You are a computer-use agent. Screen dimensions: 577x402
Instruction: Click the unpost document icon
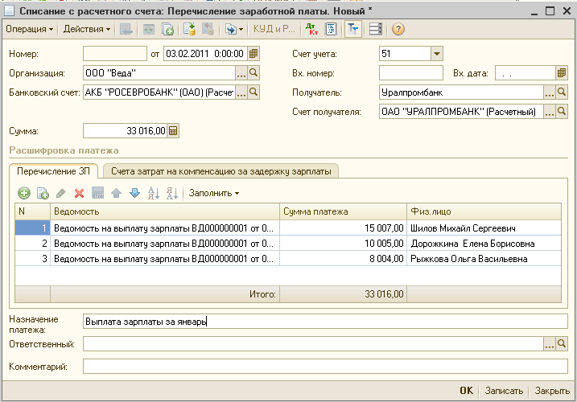point(208,29)
